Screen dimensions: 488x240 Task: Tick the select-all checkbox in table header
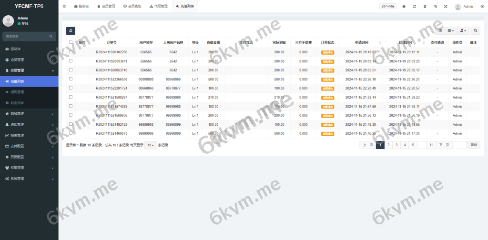coord(71,42)
